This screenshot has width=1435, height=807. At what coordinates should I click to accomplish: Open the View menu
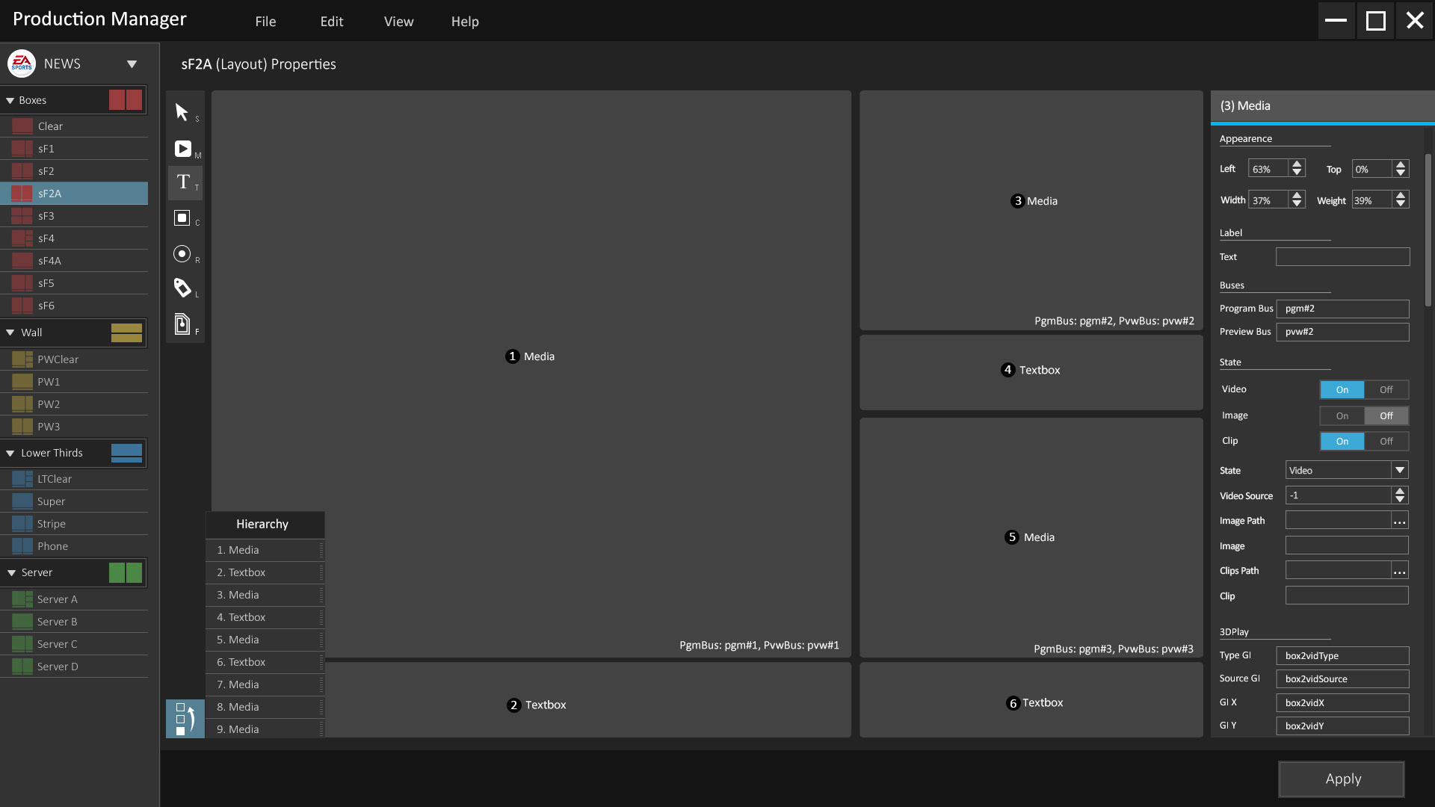pos(398,22)
